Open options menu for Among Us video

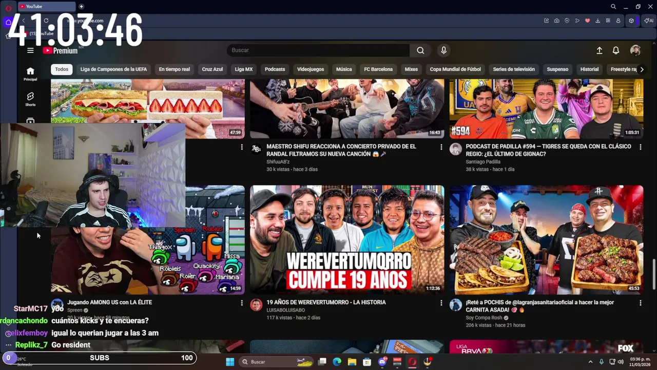242,303
